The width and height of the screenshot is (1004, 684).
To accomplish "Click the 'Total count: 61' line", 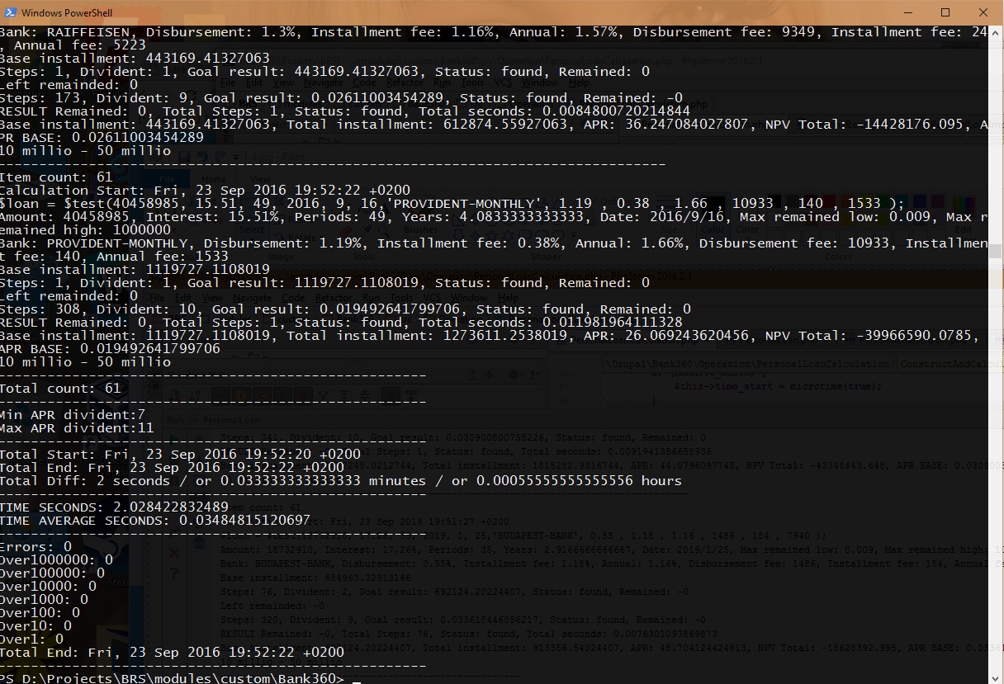I will coord(60,389).
